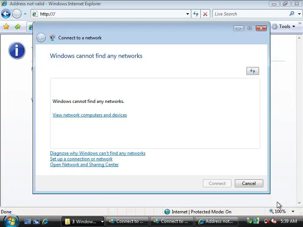This screenshot has height=227, width=303.
Task: Stop page loading with red X
Action: 205,14
